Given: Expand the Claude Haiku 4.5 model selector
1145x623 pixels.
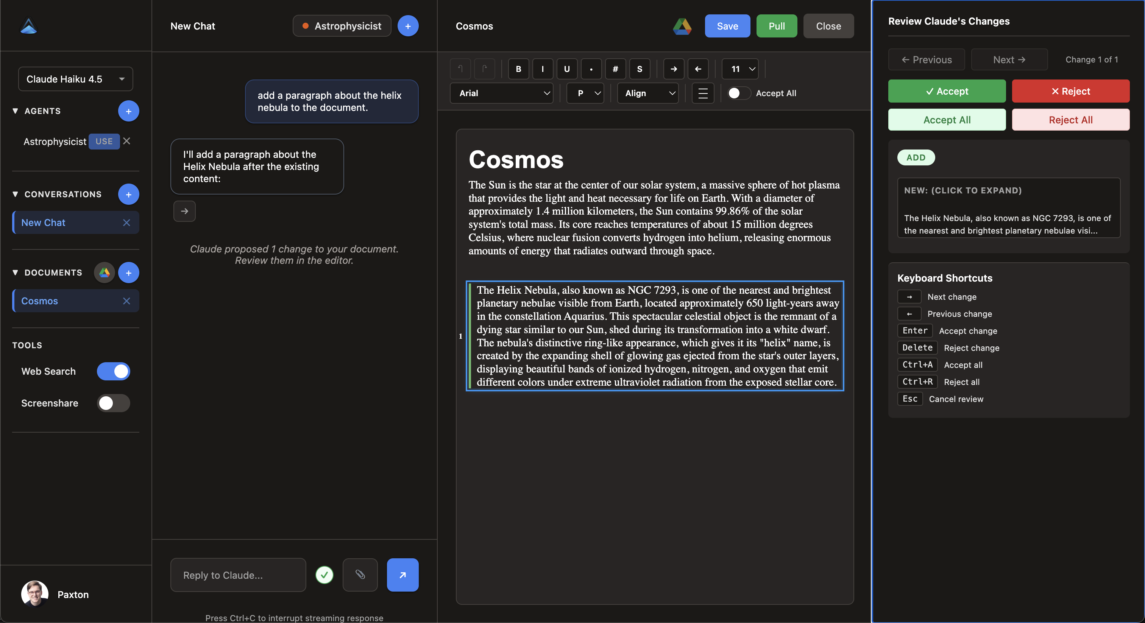Looking at the screenshot, I should coord(75,79).
